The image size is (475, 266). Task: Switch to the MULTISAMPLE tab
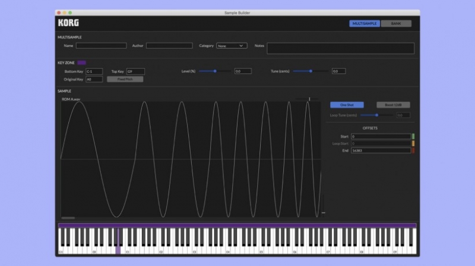coord(365,24)
